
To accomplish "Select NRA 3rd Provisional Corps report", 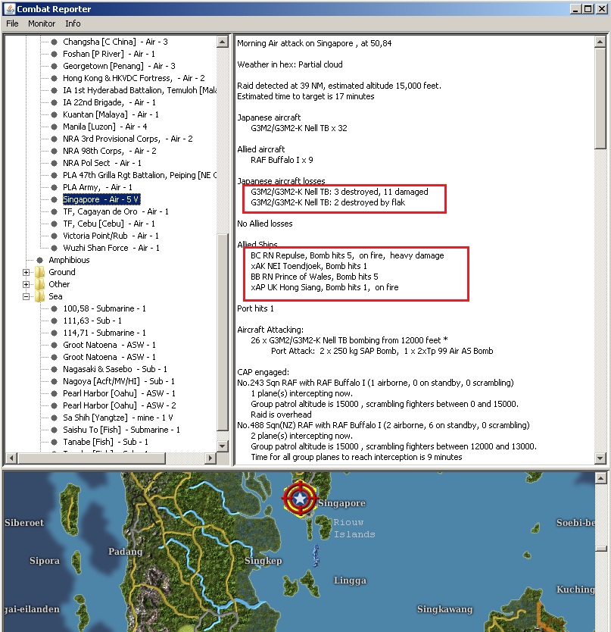I will pos(128,139).
